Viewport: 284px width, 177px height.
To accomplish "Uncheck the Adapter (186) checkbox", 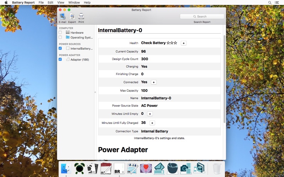I will (60, 59).
